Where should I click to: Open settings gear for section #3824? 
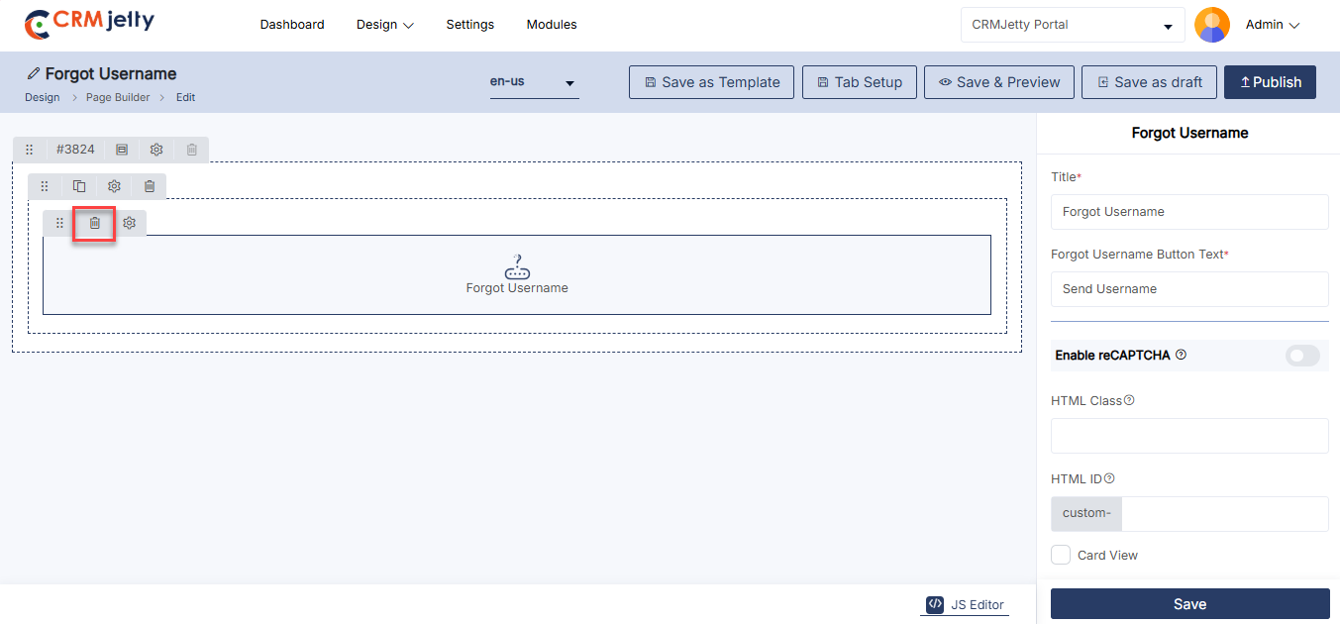(x=156, y=150)
